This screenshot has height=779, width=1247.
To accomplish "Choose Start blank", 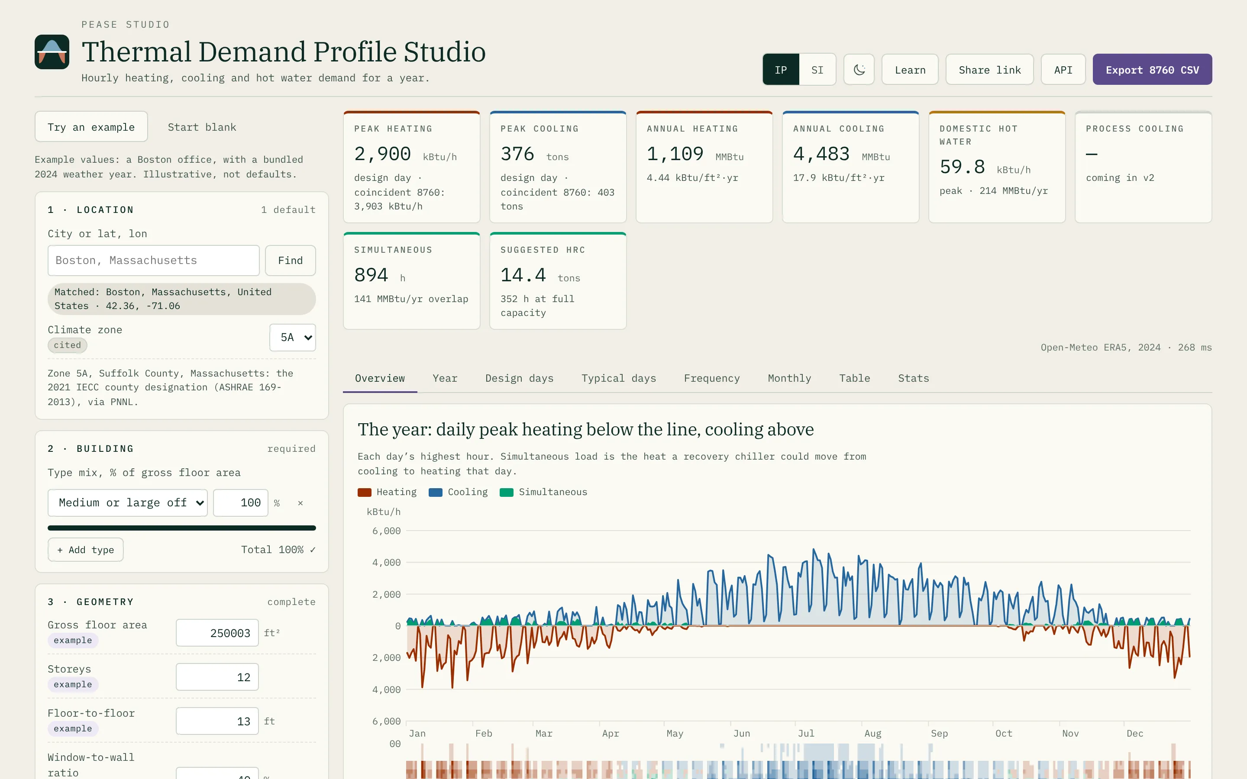I will pyautogui.click(x=202, y=127).
